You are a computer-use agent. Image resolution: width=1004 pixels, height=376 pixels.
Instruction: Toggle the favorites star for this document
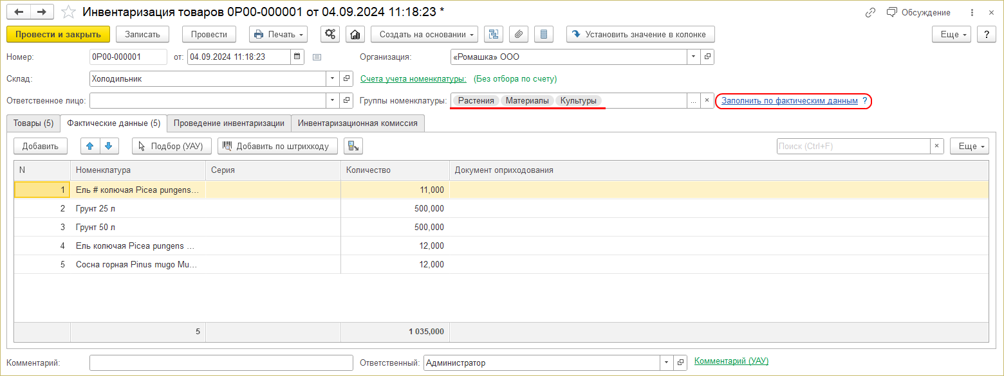67,12
